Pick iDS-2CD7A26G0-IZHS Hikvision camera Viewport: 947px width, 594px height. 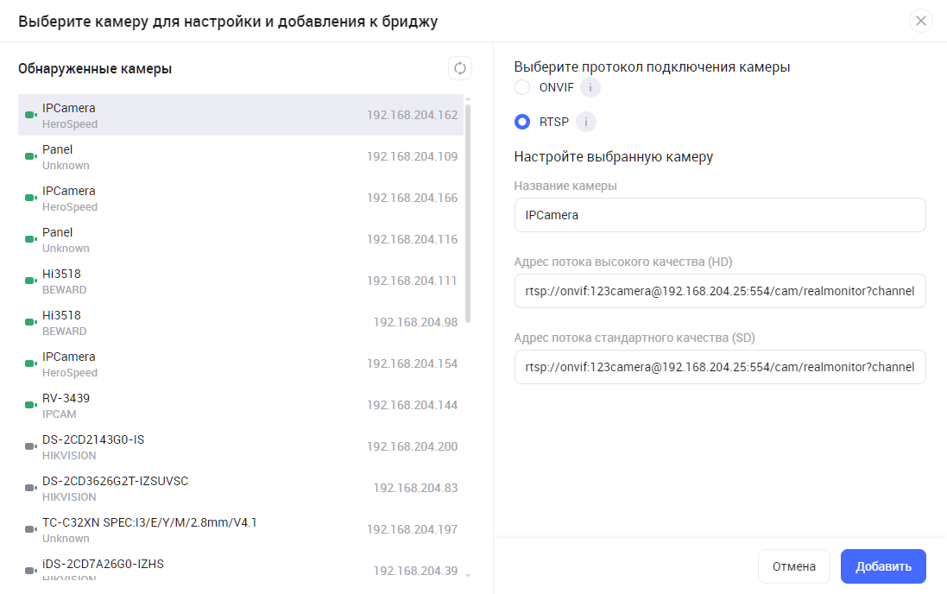[x=241, y=570]
